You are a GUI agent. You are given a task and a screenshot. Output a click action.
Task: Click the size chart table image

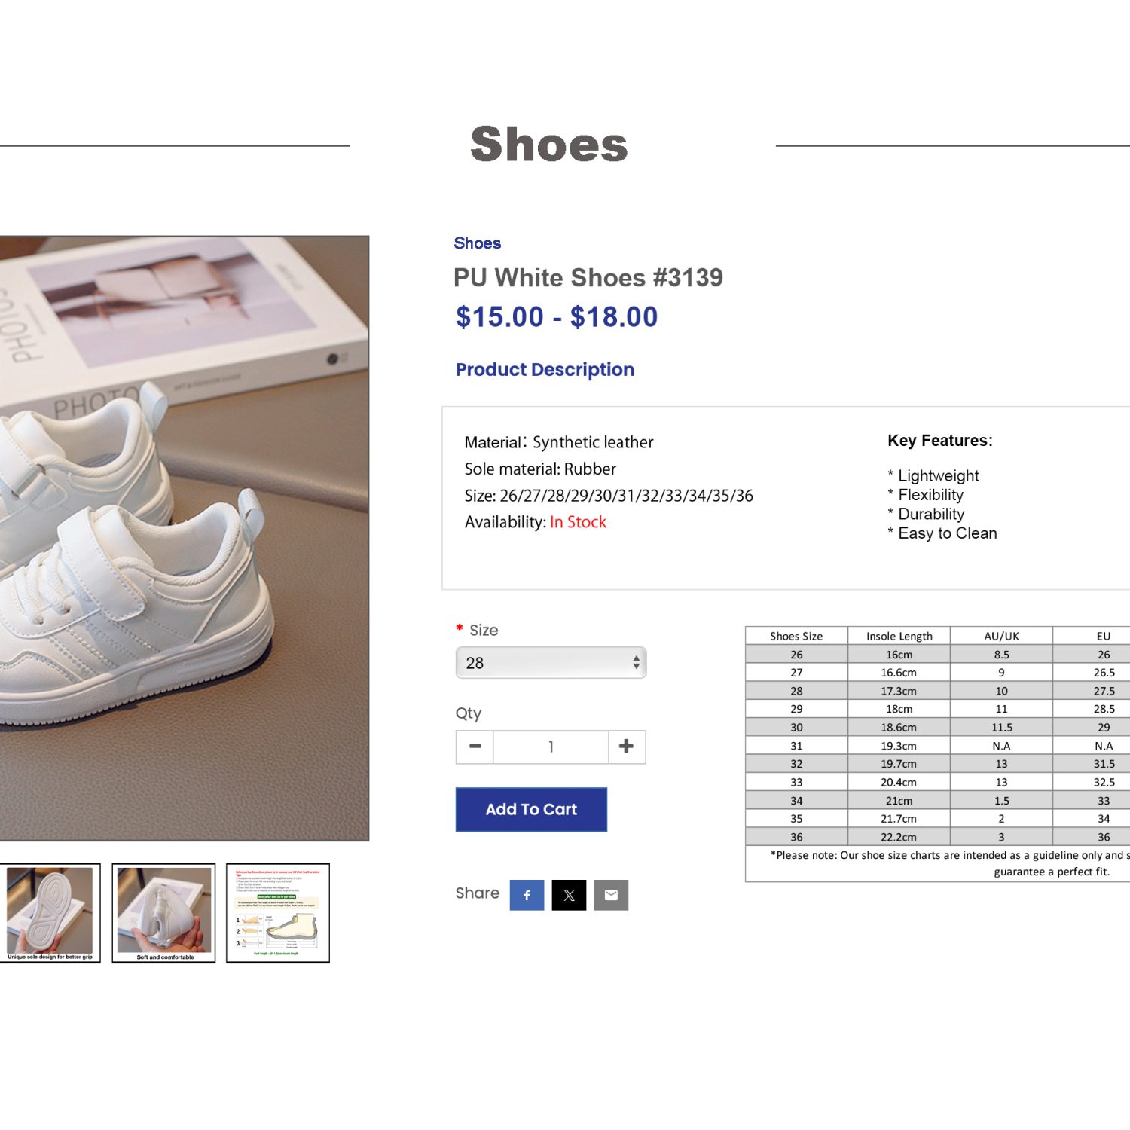click(938, 753)
